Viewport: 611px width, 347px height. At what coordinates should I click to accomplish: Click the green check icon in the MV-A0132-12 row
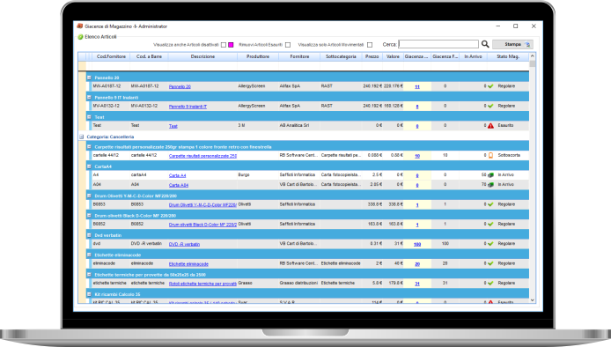[x=490, y=106]
